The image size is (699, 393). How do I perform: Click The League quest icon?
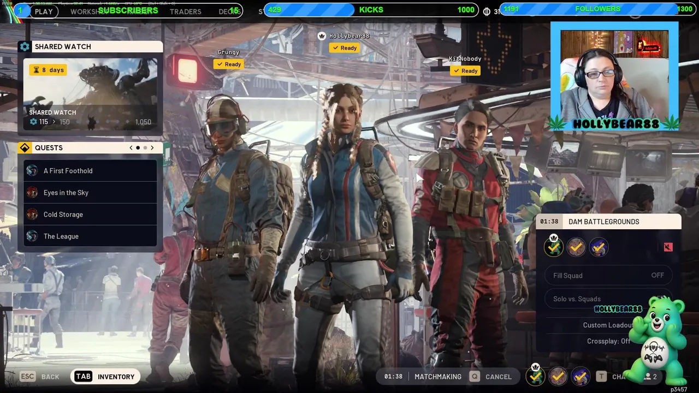[x=32, y=236]
